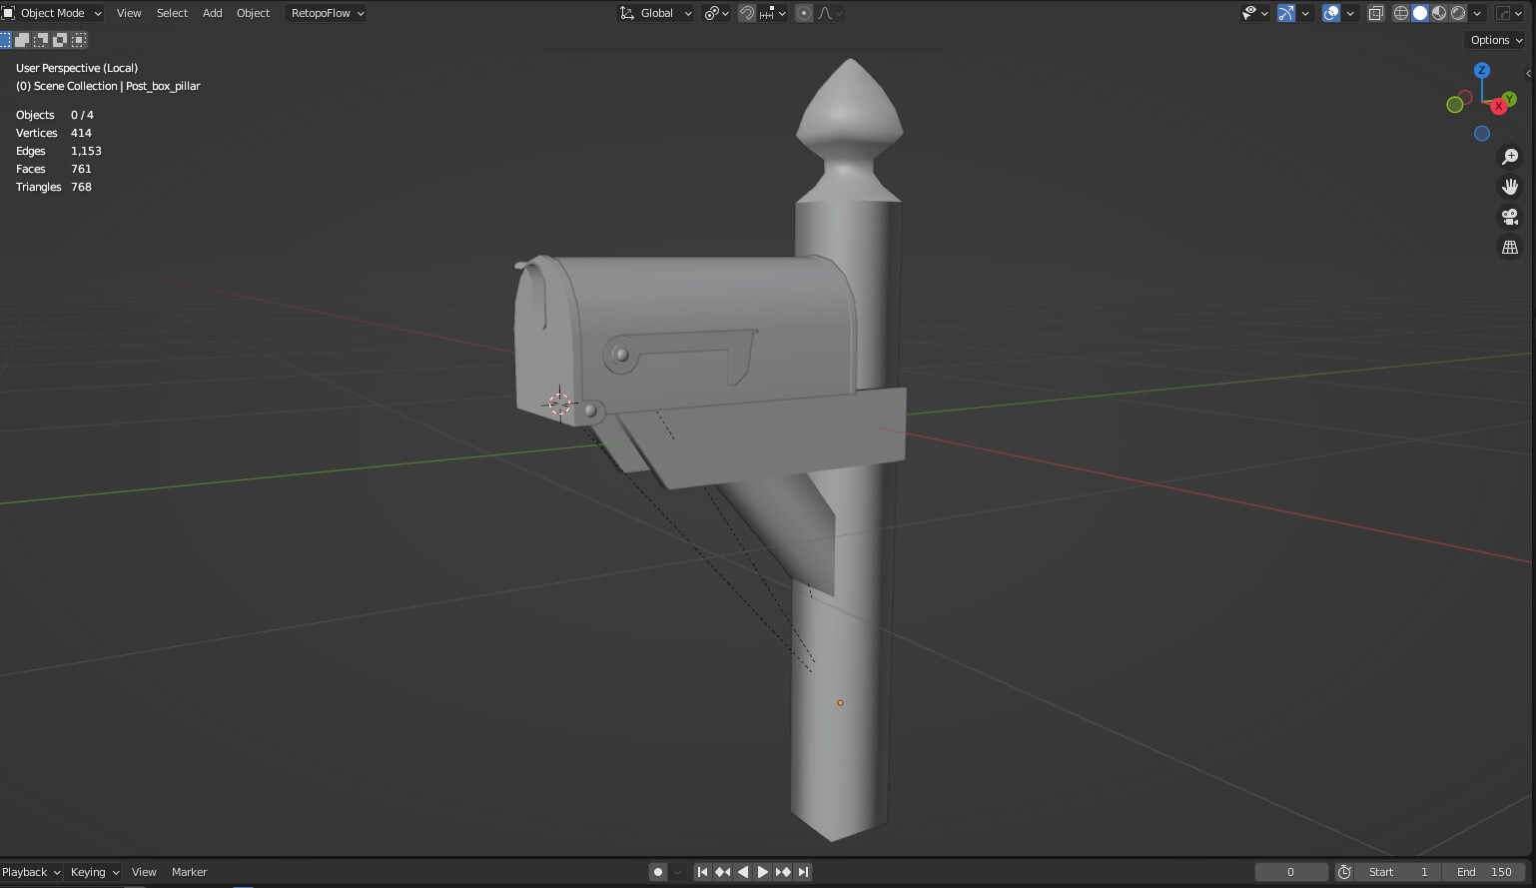This screenshot has width=1536, height=888.
Task: Enable Rendered viewport shading
Action: (x=1458, y=12)
